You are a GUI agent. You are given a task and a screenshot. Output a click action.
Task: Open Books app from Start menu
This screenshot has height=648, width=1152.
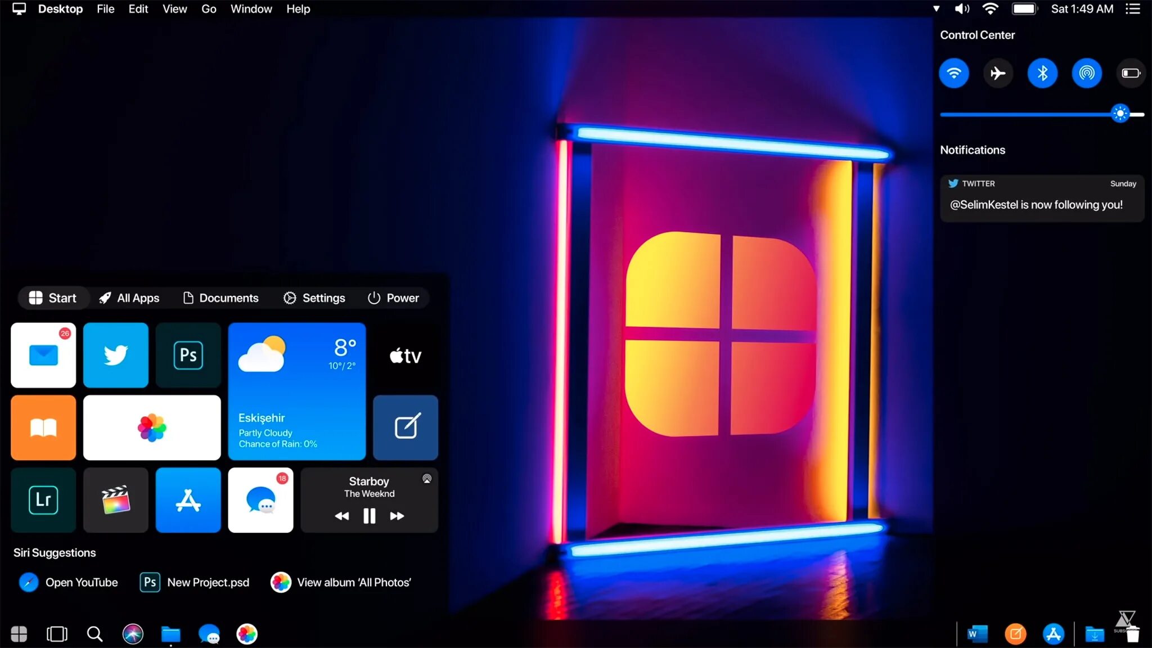tap(42, 427)
